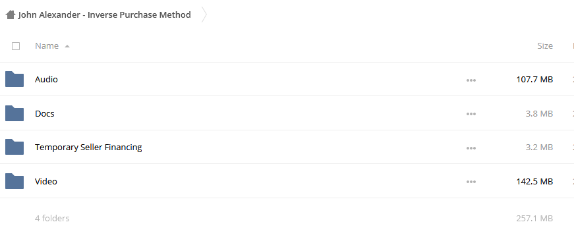Click the Video folder name
The height and width of the screenshot is (245, 574).
pyautogui.click(x=45, y=181)
